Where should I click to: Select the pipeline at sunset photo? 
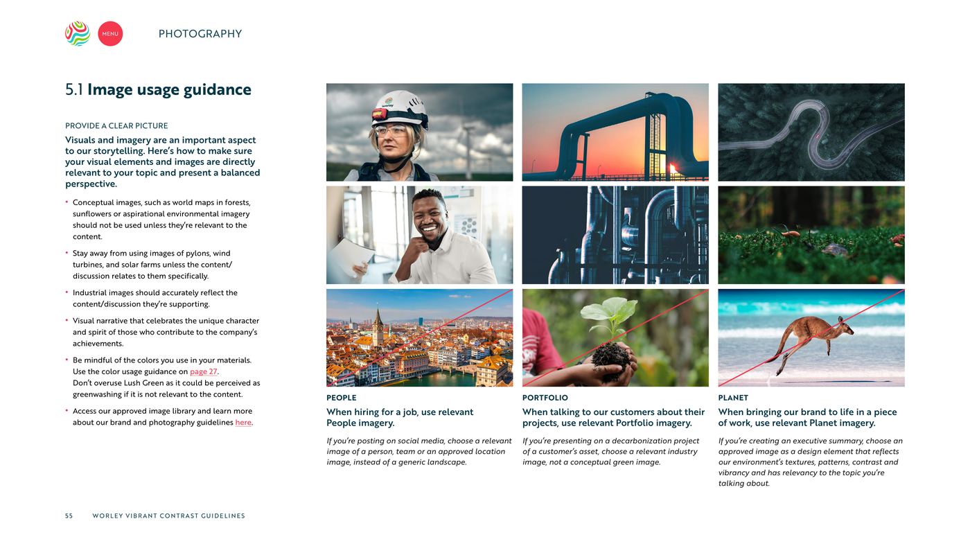coord(615,132)
